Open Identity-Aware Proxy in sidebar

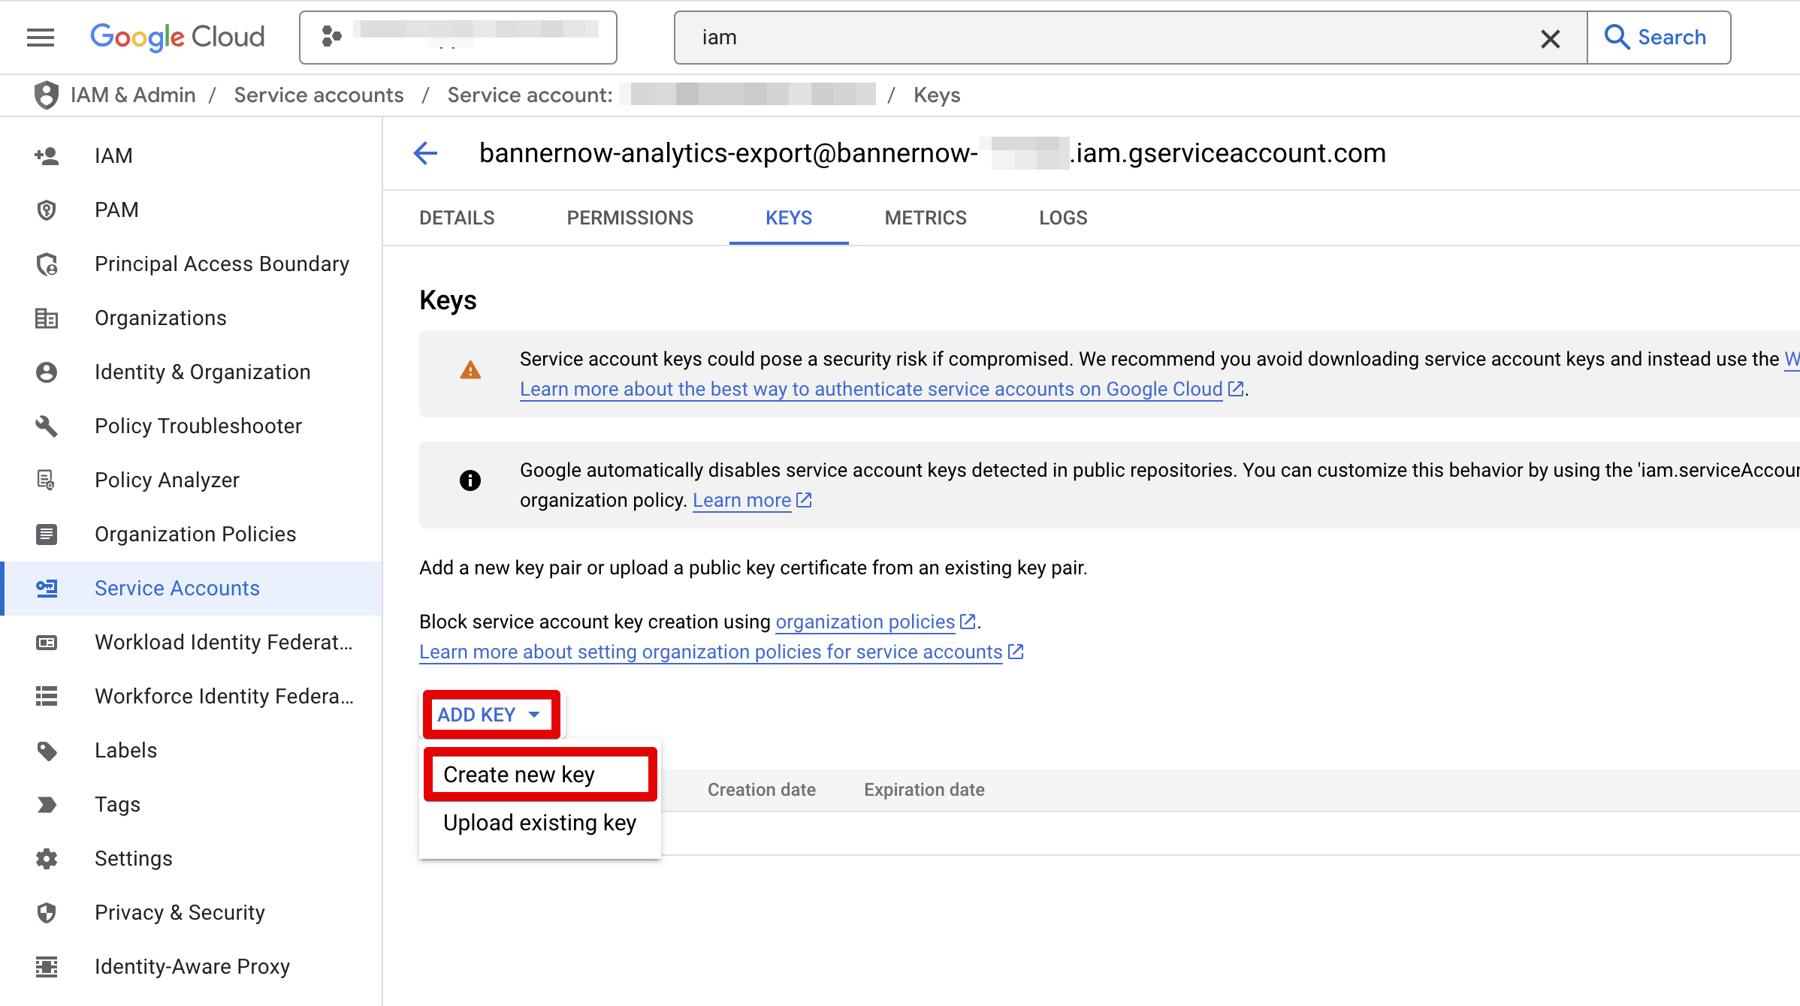click(x=192, y=966)
